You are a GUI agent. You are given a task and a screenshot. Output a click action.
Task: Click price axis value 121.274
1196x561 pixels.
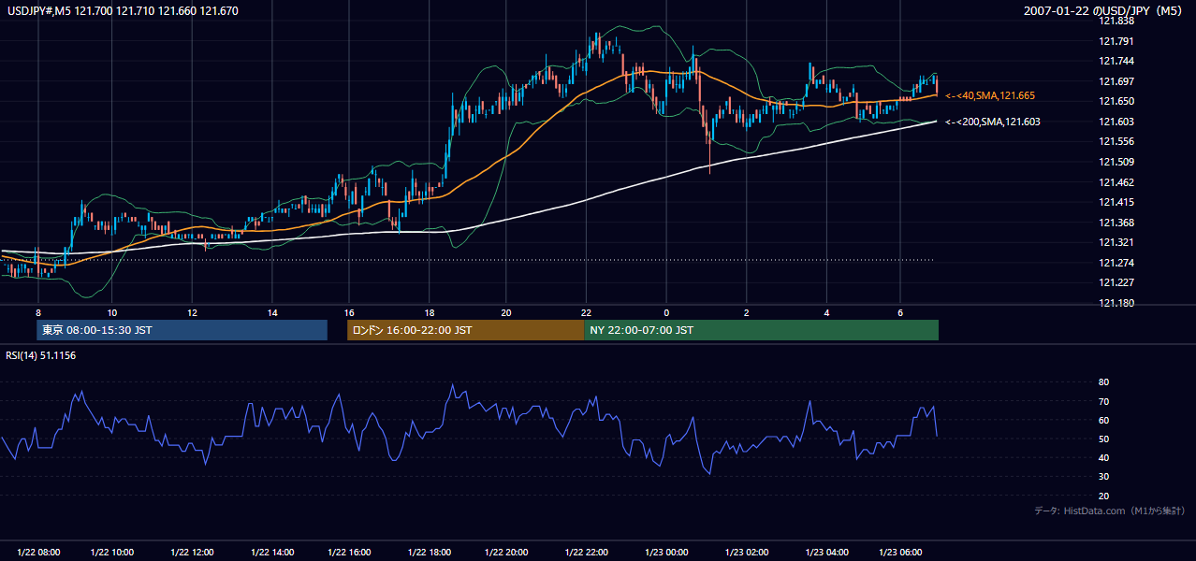click(1116, 263)
